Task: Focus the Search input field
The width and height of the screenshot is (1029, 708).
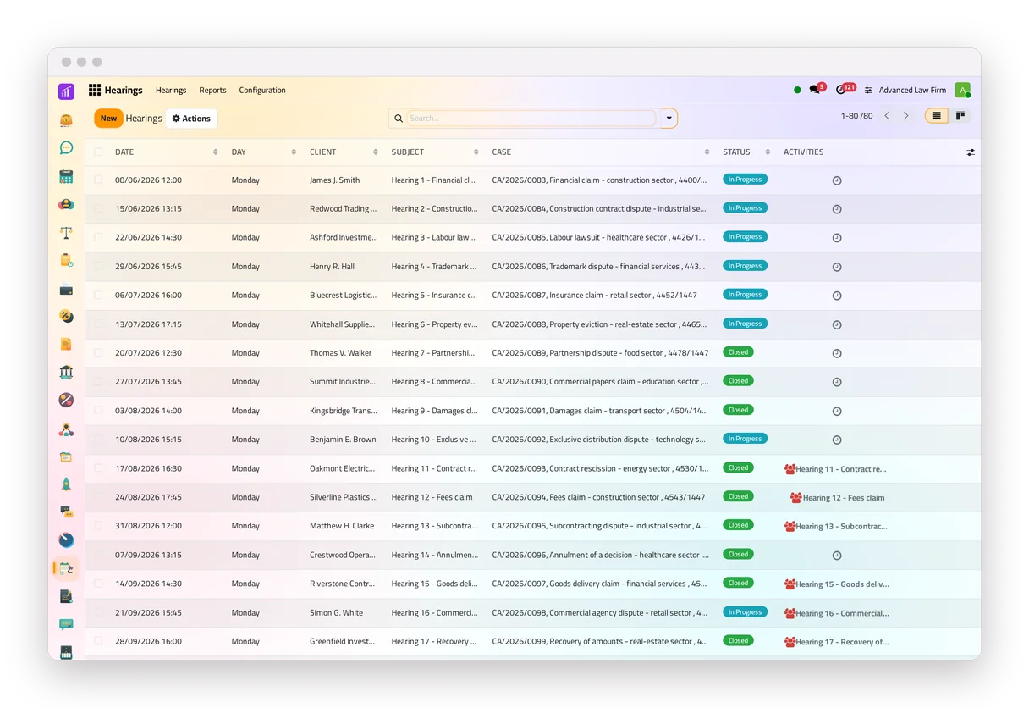Action: pos(531,119)
